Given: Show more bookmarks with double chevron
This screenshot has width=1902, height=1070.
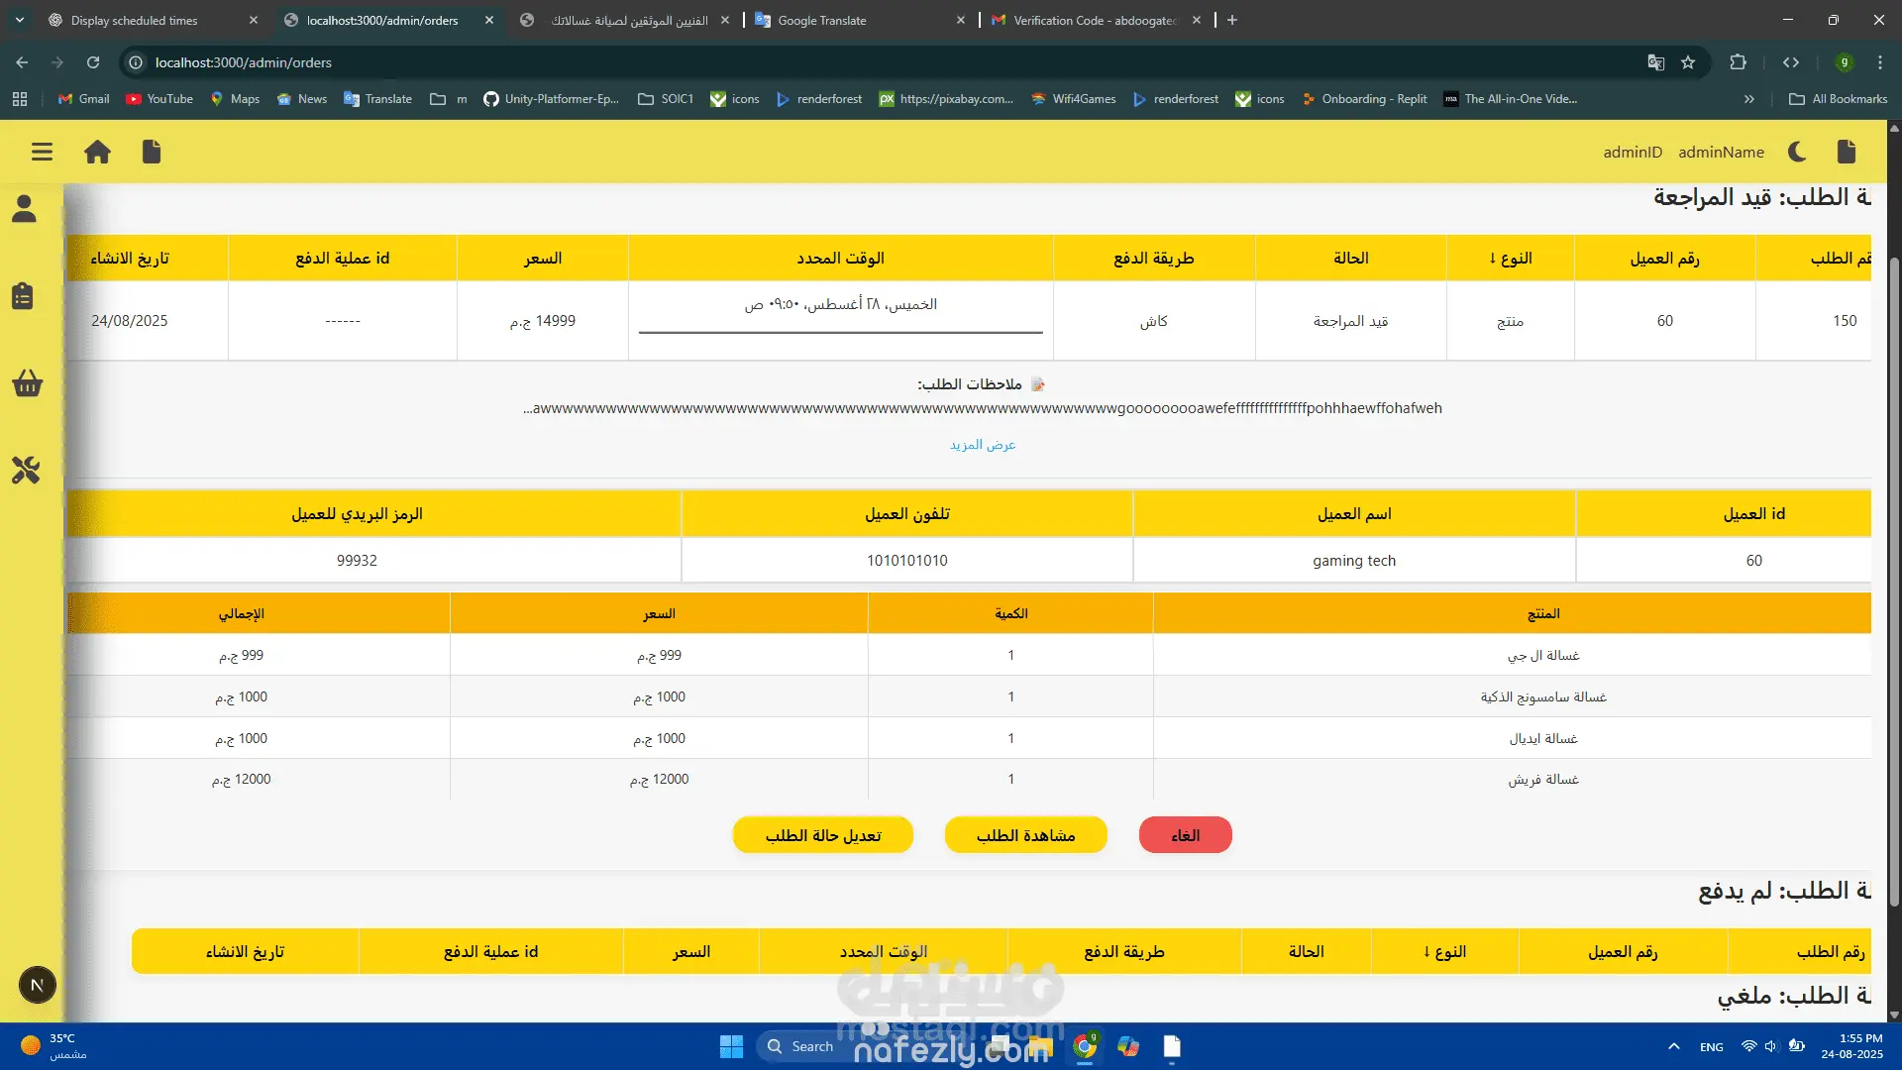Looking at the screenshot, I should pyautogui.click(x=1749, y=99).
